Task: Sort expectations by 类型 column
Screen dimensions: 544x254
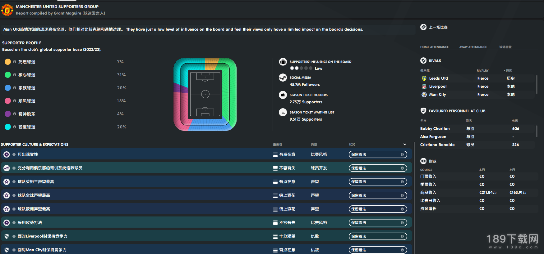Action: point(314,145)
